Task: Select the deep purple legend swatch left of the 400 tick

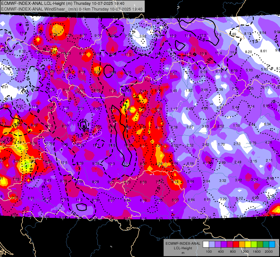Action: 224,244
